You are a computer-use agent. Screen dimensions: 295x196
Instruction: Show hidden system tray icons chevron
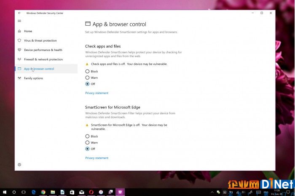(212, 192)
